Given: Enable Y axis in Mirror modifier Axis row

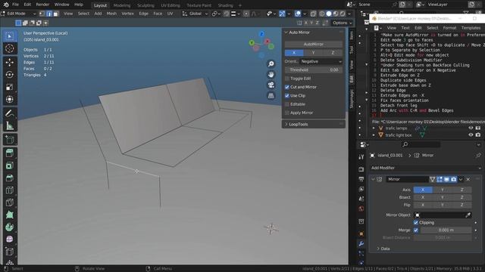Looking at the screenshot, I should click(x=443, y=190).
